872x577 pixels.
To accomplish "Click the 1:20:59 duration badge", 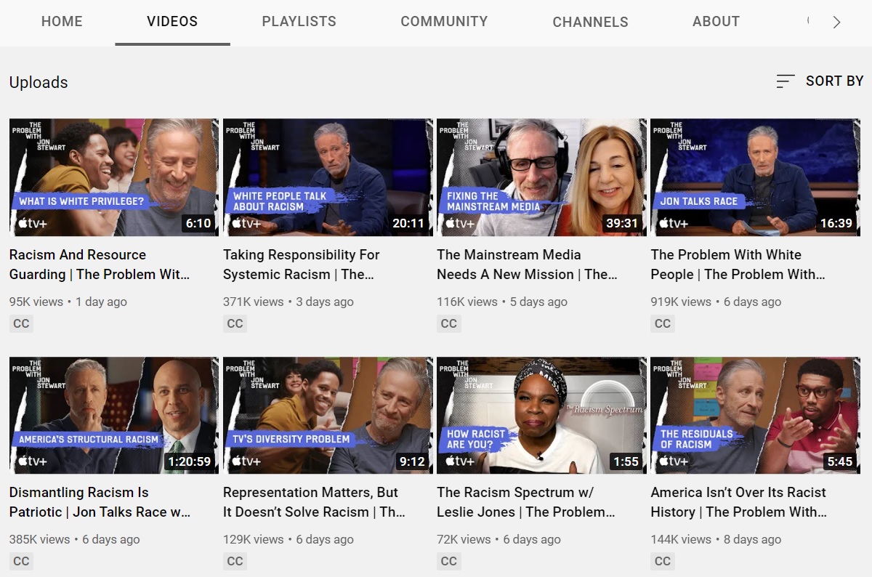I will [190, 461].
